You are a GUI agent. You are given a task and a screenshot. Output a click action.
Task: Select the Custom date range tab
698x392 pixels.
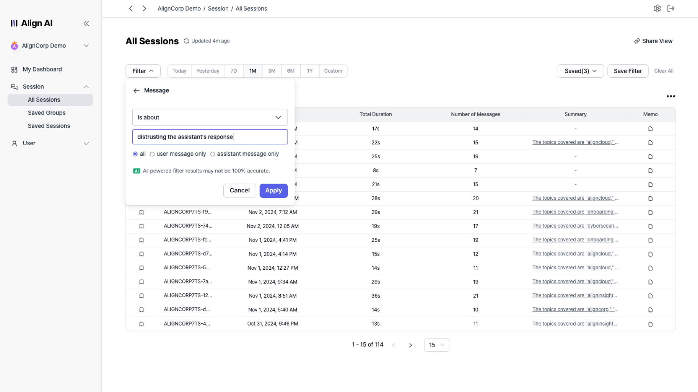point(333,71)
